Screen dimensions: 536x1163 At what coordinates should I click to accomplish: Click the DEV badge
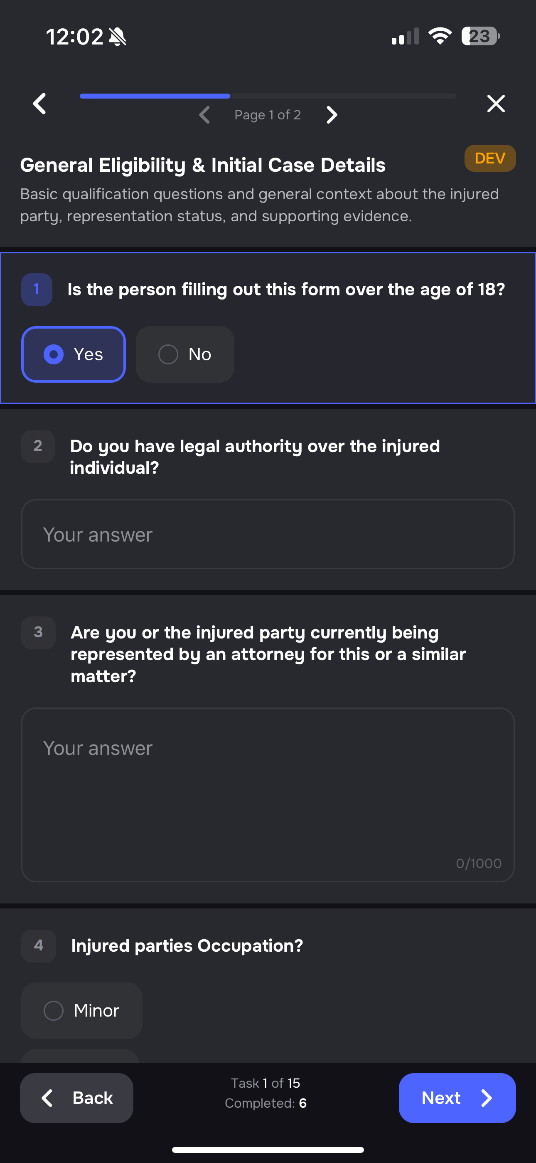[x=489, y=158]
